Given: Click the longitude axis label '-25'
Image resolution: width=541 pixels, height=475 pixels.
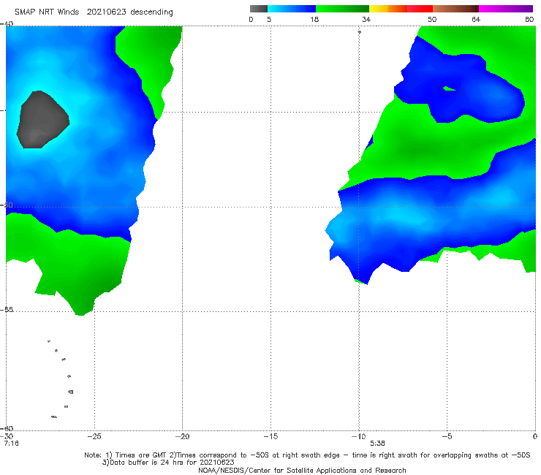Looking at the screenshot, I should pos(94,436).
